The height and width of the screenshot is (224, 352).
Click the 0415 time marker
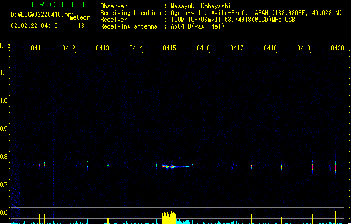170,48
